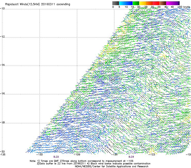This screenshot has height=168, width=191.
Task: Click the '-123' longitude axis label
Action: click(x=152, y=155)
